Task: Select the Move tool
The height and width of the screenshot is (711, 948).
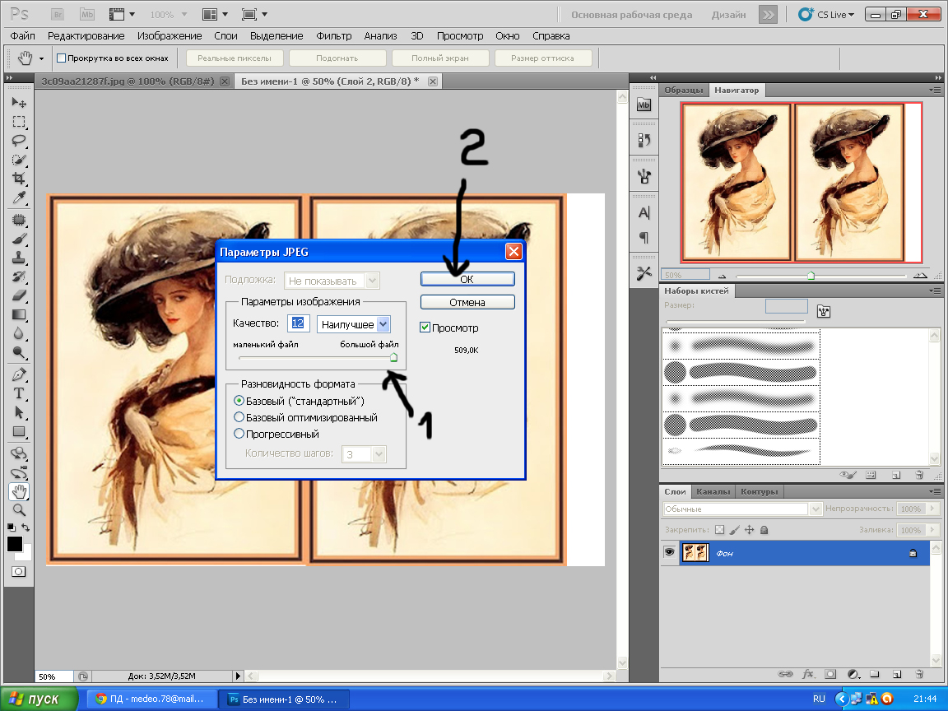Action: [x=19, y=102]
